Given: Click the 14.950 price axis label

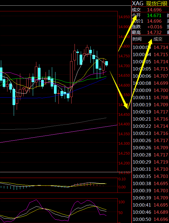Looking at the screenshot, I should (124, 17).
